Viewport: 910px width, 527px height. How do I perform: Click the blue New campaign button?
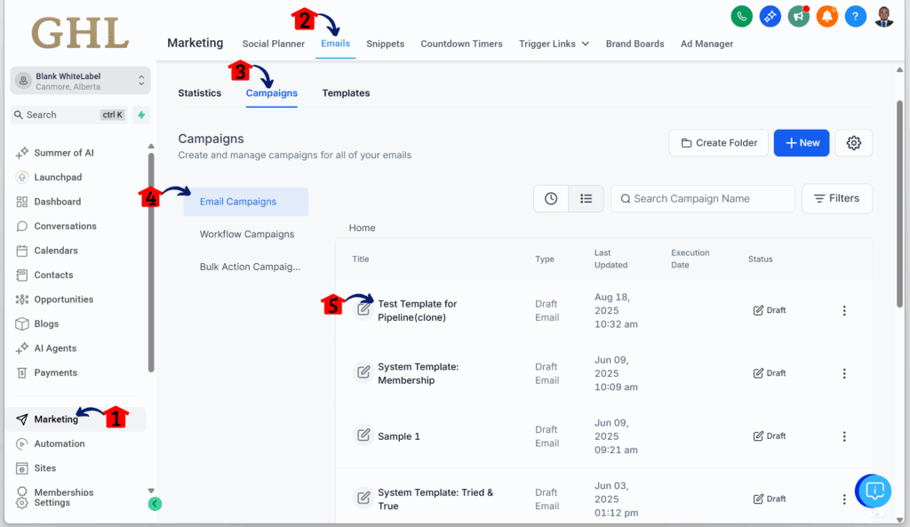pyautogui.click(x=802, y=143)
